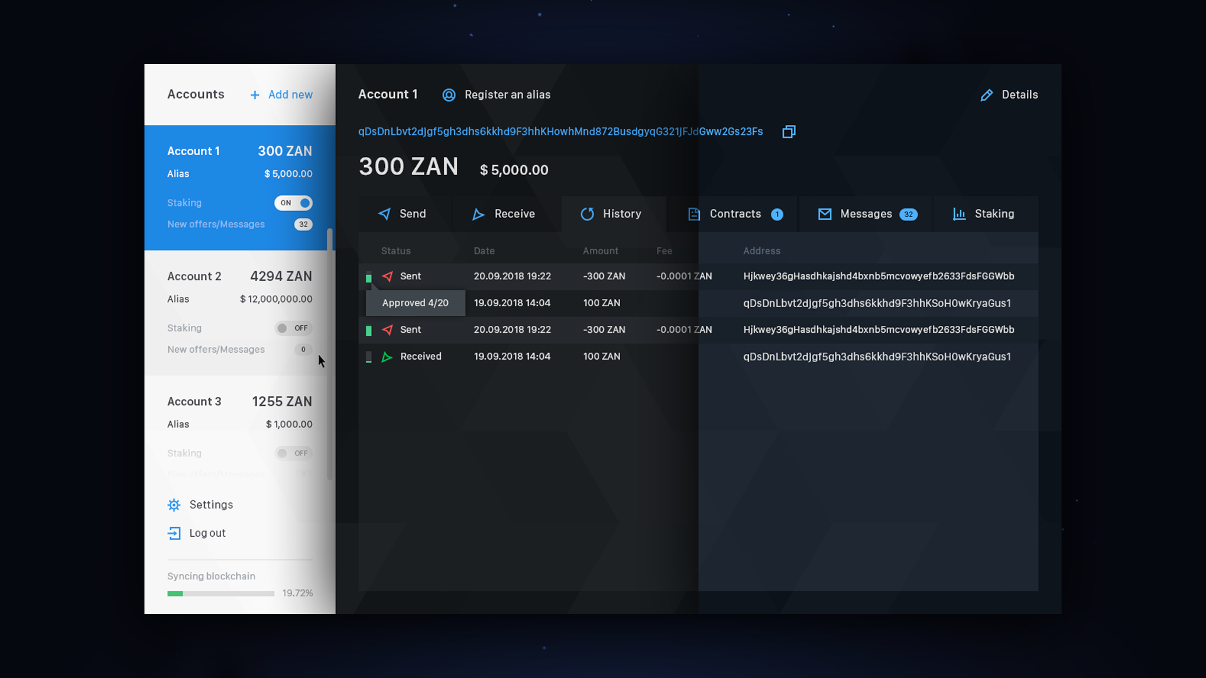Click 1255 ZAN in Account 3
The image size is (1206, 678).
coord(282,402)
